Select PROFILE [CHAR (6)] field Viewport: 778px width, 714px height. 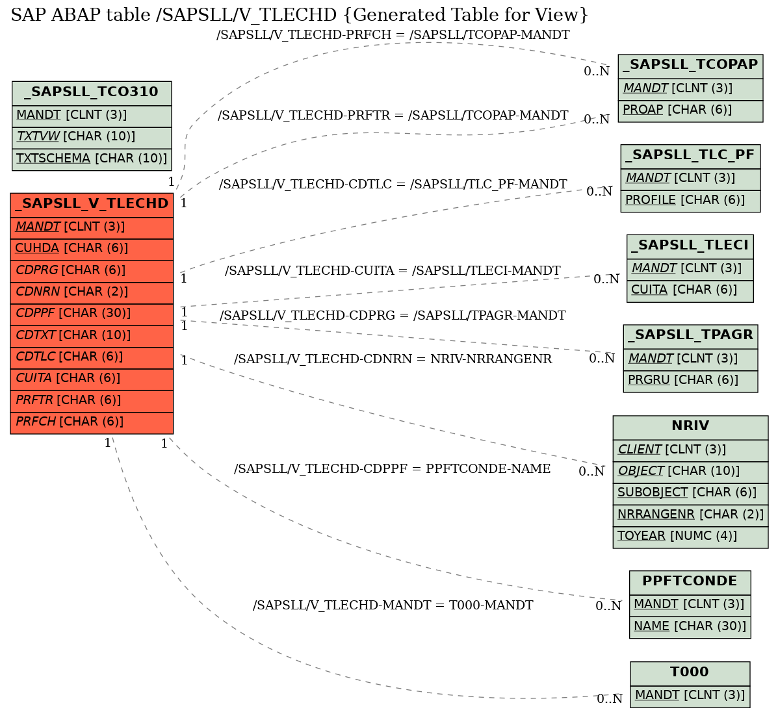690,201
